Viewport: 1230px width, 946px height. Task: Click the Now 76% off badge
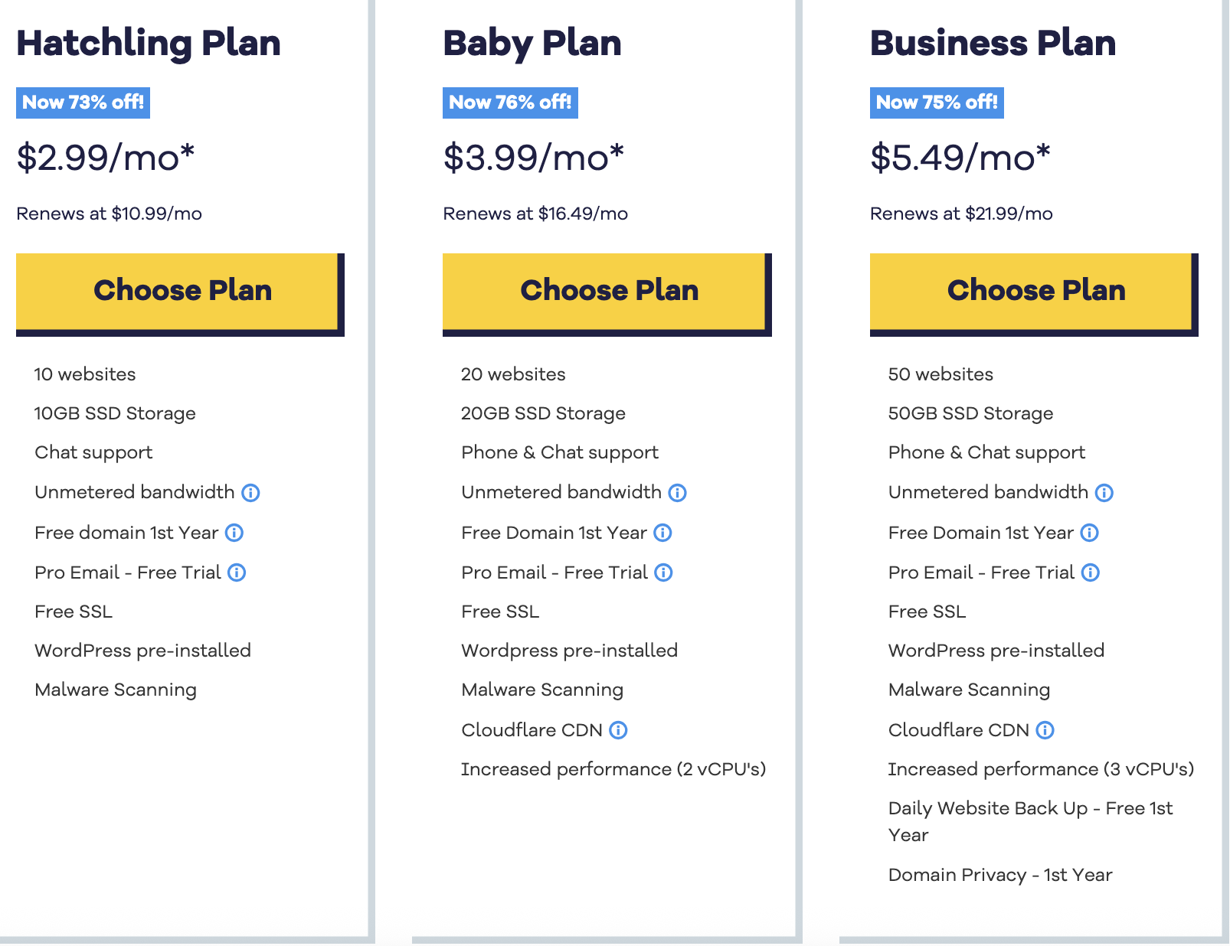pos(510,103)
